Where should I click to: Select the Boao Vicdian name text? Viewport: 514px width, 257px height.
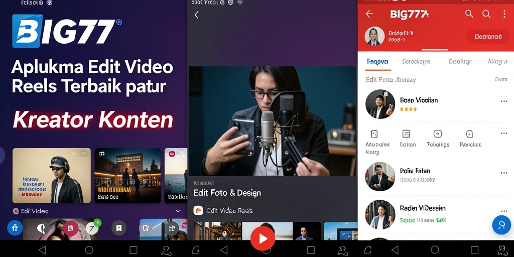click(419, 100)
